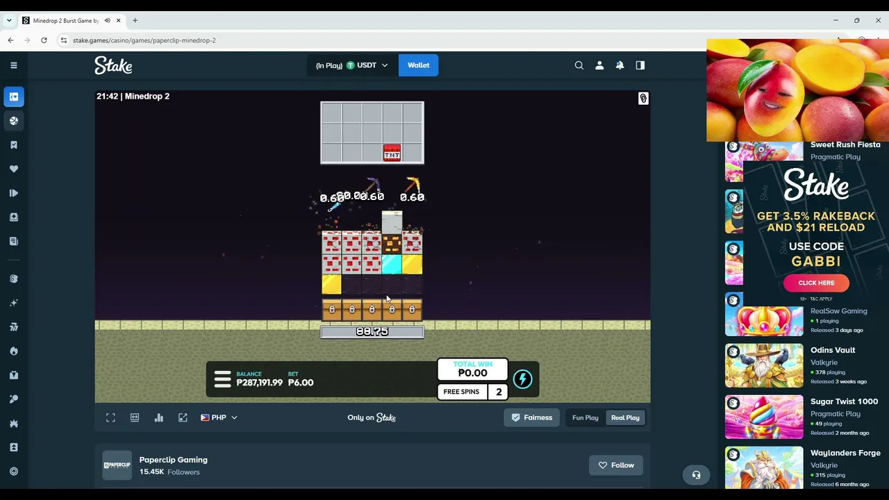Viewport: 889px width, 500px height.
Task: Expand the USDT currency dropdown
Action: click(x=352, y=65)
